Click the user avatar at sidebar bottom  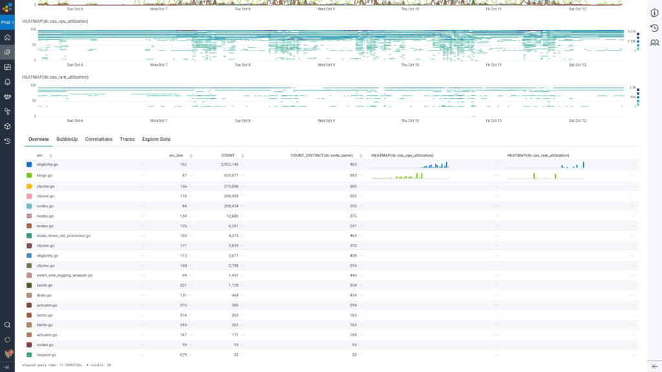click(7, 353)
